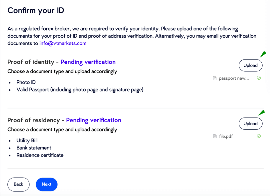The width and height of the screenshot is (270, 196).
Task: Select the uploaded file.pdf file name
Action: point(226,136)
